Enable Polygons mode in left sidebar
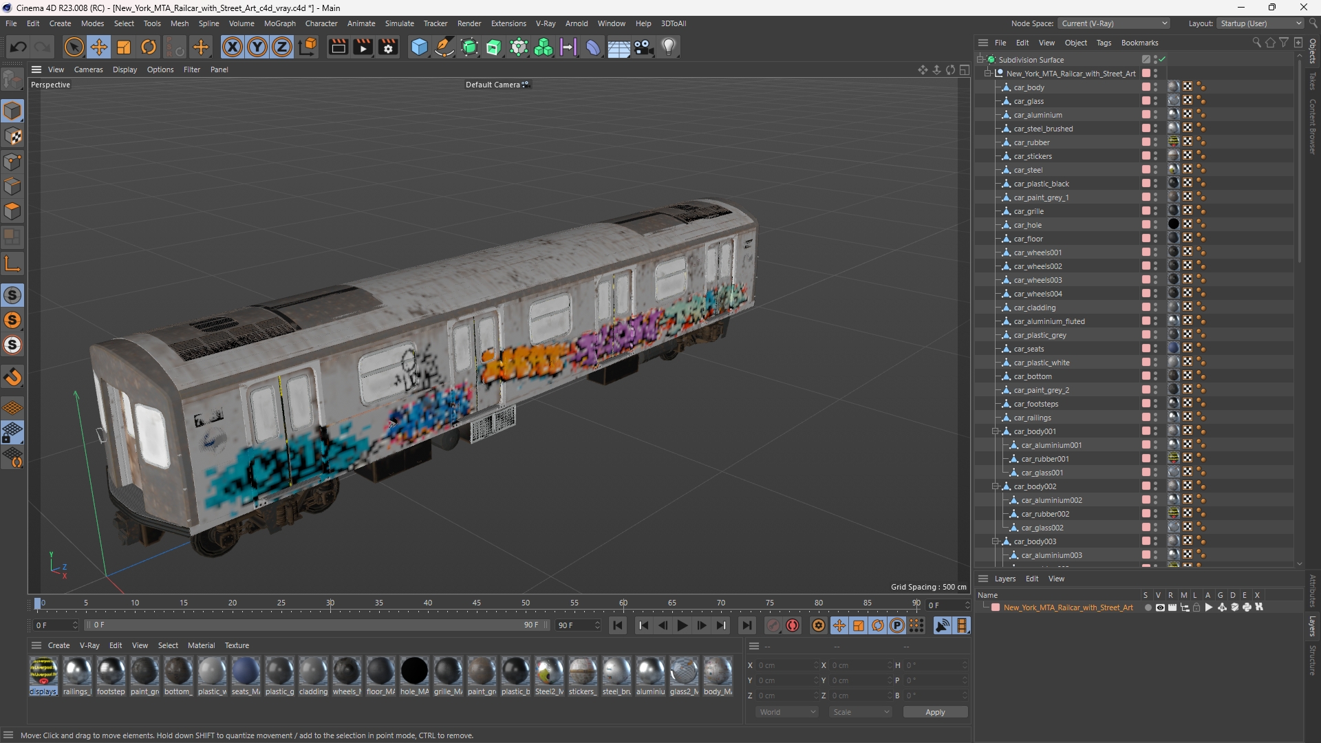 point(12,211)
